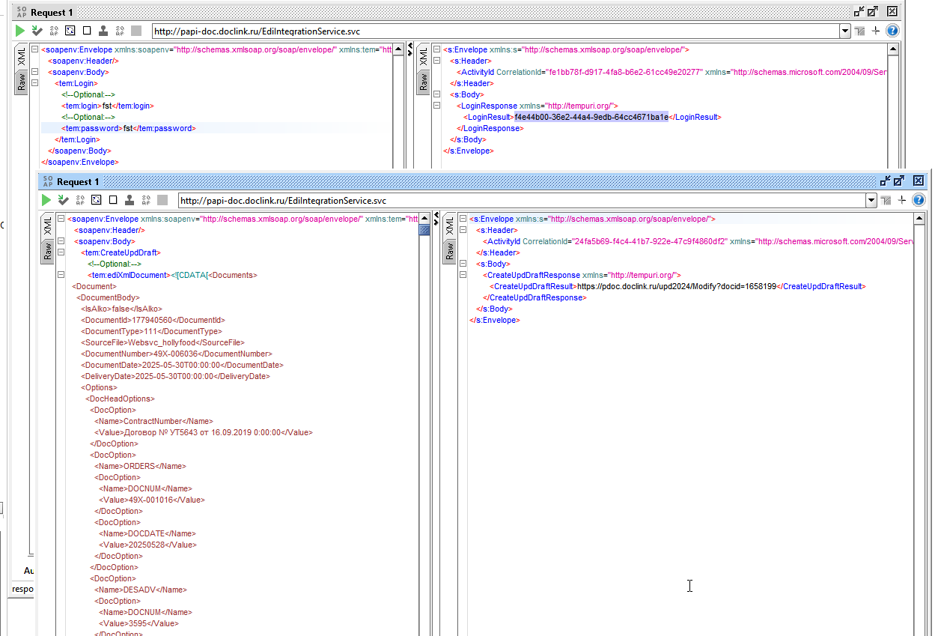Image resolution: width=941 pixels, height=636 pixels.
Task: Switch front response panel to XML tab
Action: click(x=449, y=225)
